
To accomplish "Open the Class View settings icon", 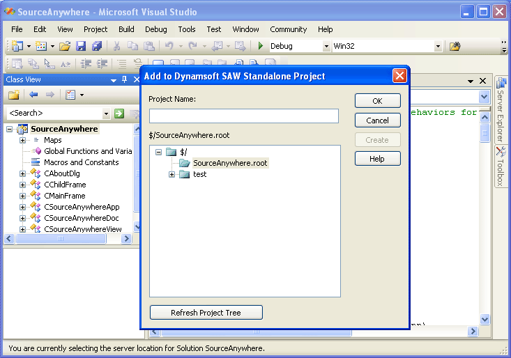I will 70,95.
